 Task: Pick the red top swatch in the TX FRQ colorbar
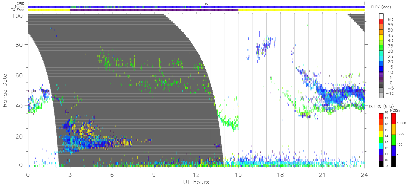[382, 116]
